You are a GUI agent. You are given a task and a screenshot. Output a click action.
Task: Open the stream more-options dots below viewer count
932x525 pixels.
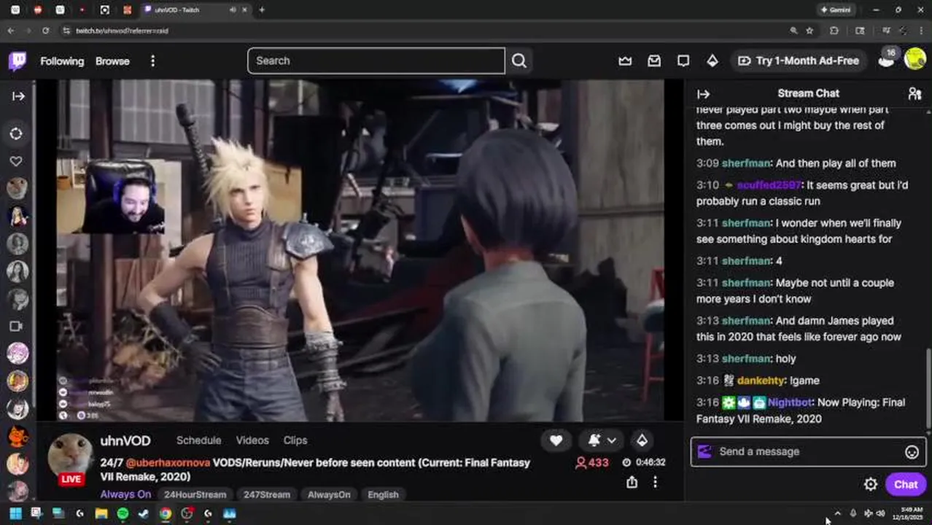(655, 482)
